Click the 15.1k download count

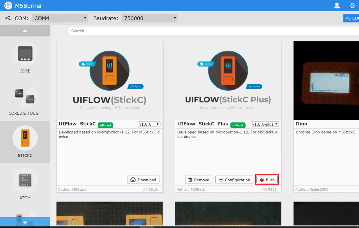pos(151,189)
